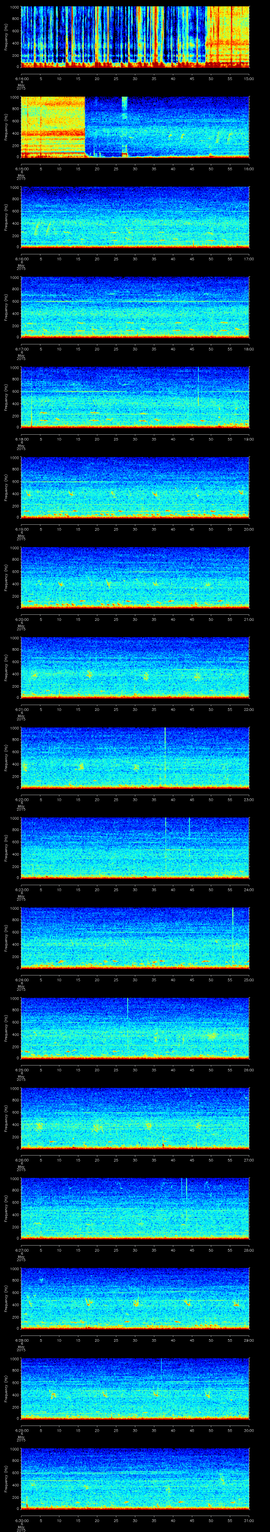Pick the spectrogram panel starting at 6:29:00
The width and height of the screenshot is (270, 1532).
point(135,1389)
